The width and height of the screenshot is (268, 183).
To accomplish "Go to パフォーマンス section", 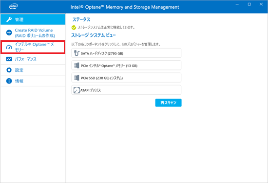I will click(x=33, y=59).
